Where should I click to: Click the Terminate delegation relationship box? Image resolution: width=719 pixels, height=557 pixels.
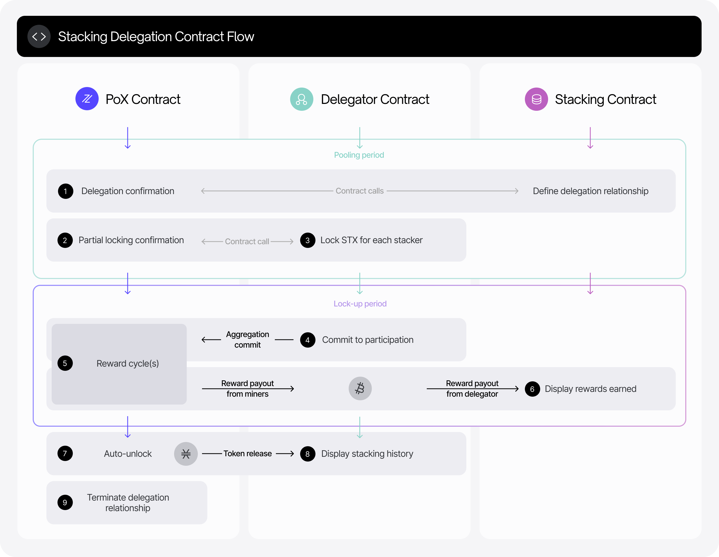[x=127, y=503]
